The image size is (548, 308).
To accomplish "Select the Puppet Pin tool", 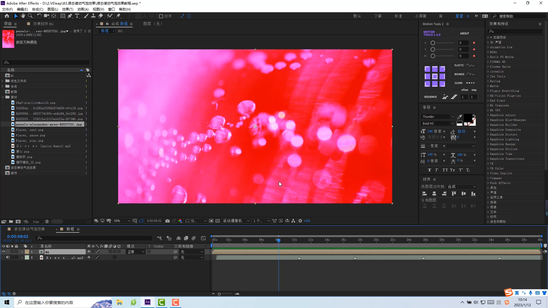I will [x=118, y=16].
